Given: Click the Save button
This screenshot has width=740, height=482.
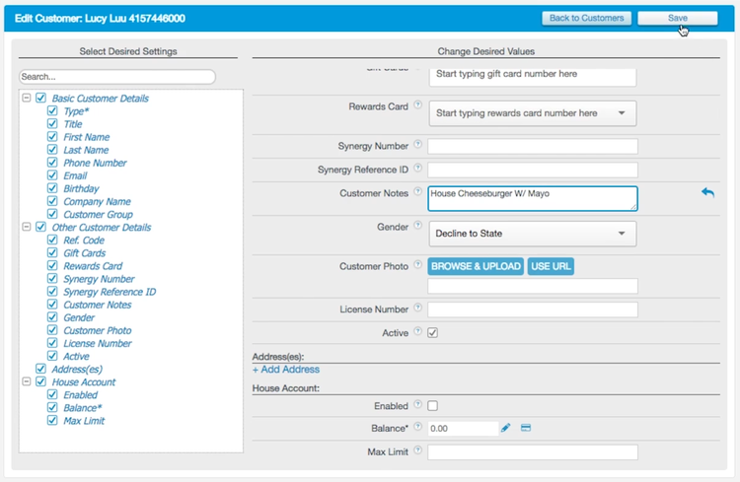Looking at the screenshot, I should tap(677, 18).
